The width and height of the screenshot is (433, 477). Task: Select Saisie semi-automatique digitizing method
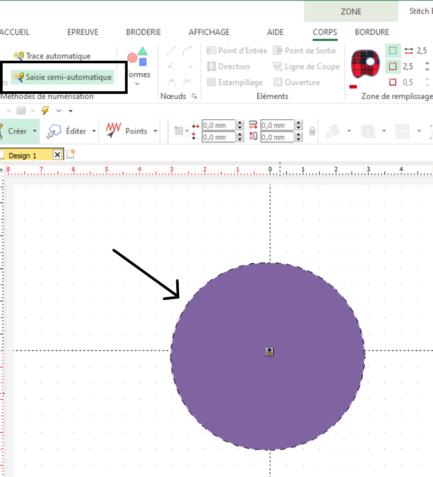[63, 77]
